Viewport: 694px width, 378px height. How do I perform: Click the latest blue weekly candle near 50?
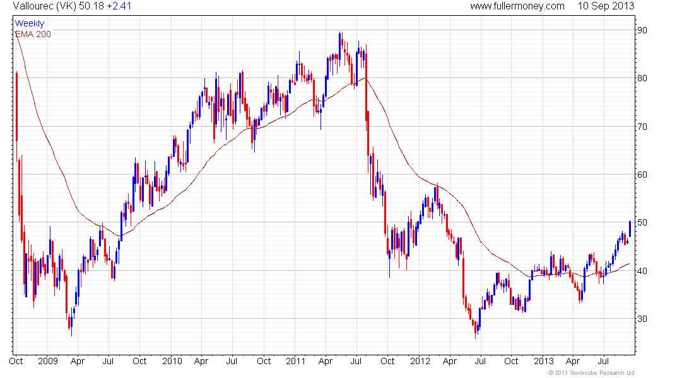click(630, 229)
